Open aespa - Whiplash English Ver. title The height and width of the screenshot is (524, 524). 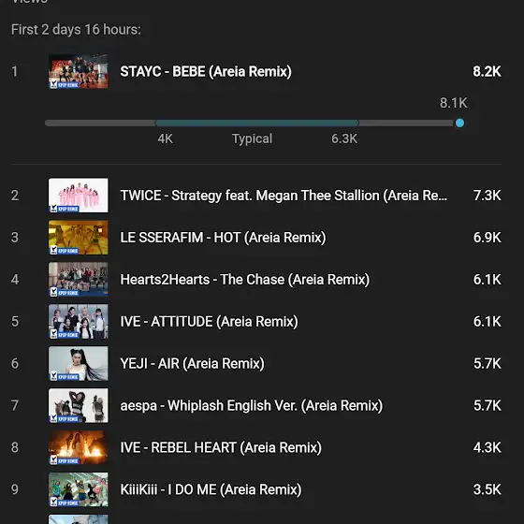[252, 406]
